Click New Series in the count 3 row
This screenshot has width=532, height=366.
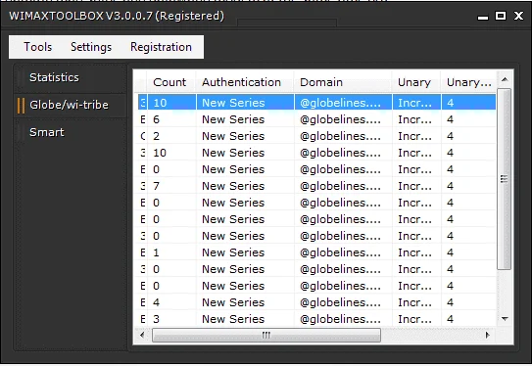(x=233, y=319)
